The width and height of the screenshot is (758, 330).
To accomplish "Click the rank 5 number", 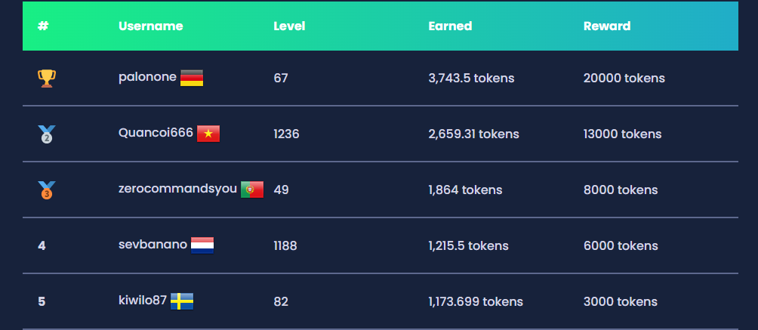I will pyautogui.click(x=42, y=301).
